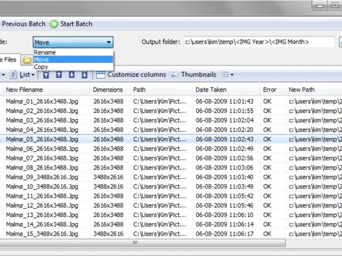Image resolution: width=342 pixels, height=256 pixels.
Task: Sort by Error column header
Action: tap(273, 90)
